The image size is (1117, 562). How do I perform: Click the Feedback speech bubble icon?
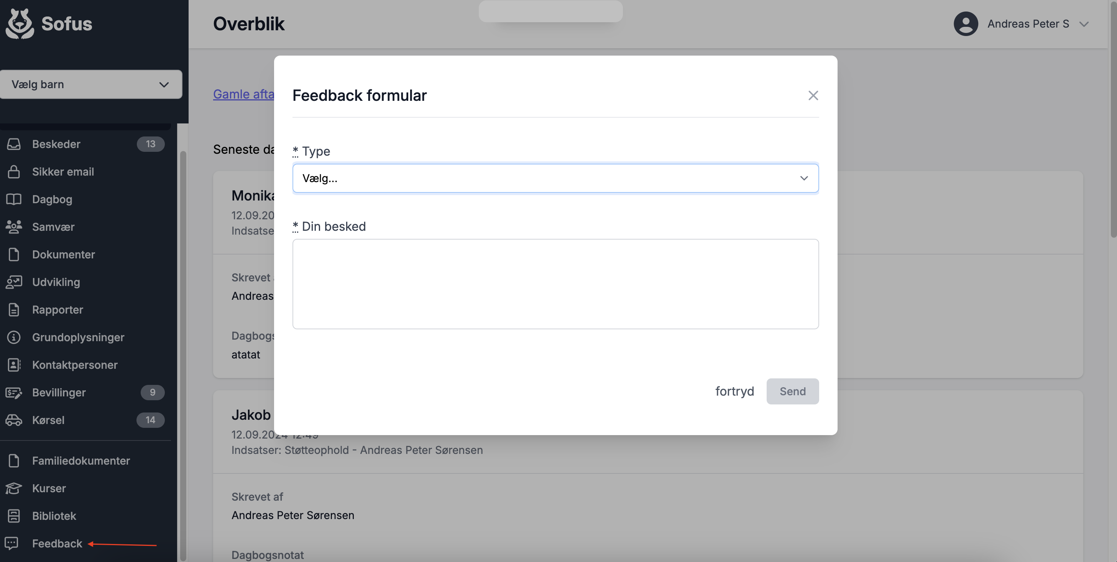click(x=12, y=543)
